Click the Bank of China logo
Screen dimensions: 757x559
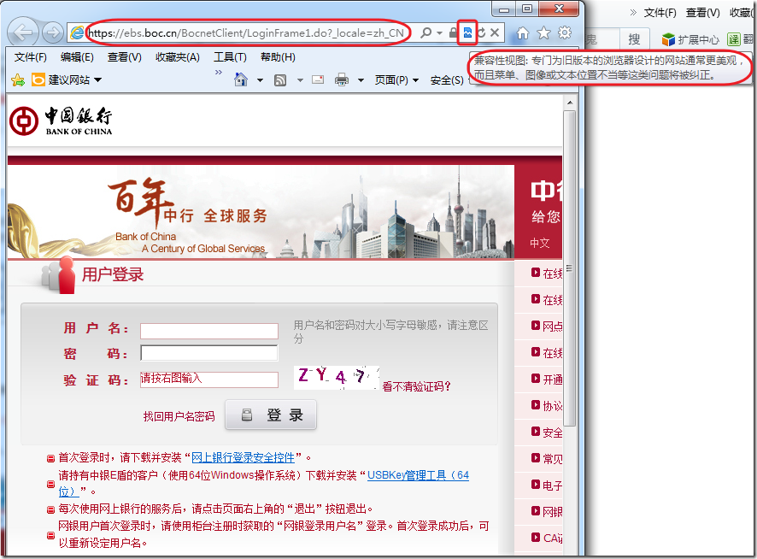point(61,121)
